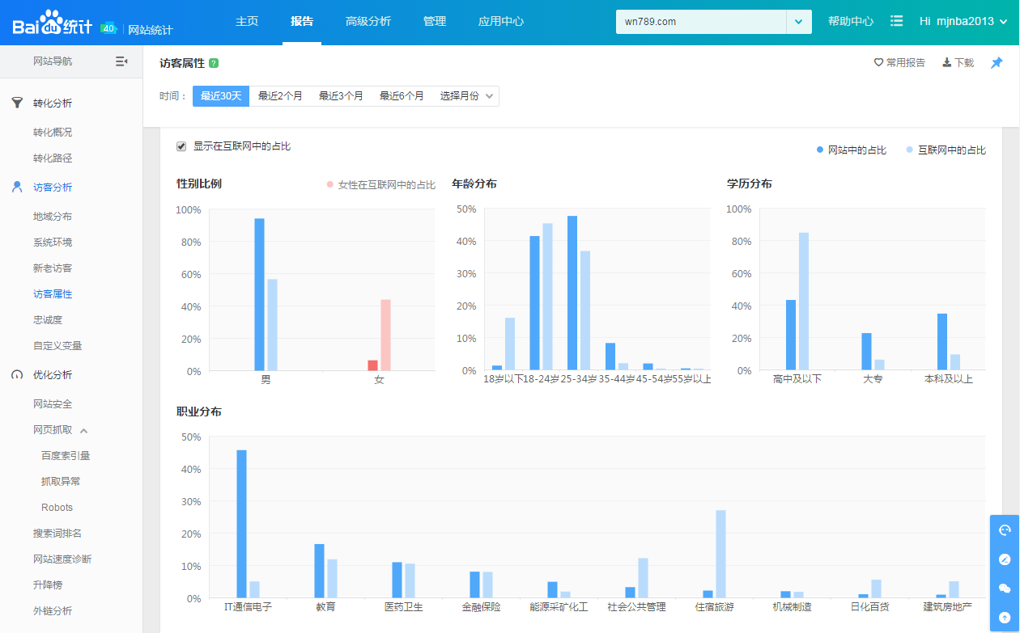Open the feedback pencil icon
This screenshot has width=1020, height=633.
pos(1005,559)
